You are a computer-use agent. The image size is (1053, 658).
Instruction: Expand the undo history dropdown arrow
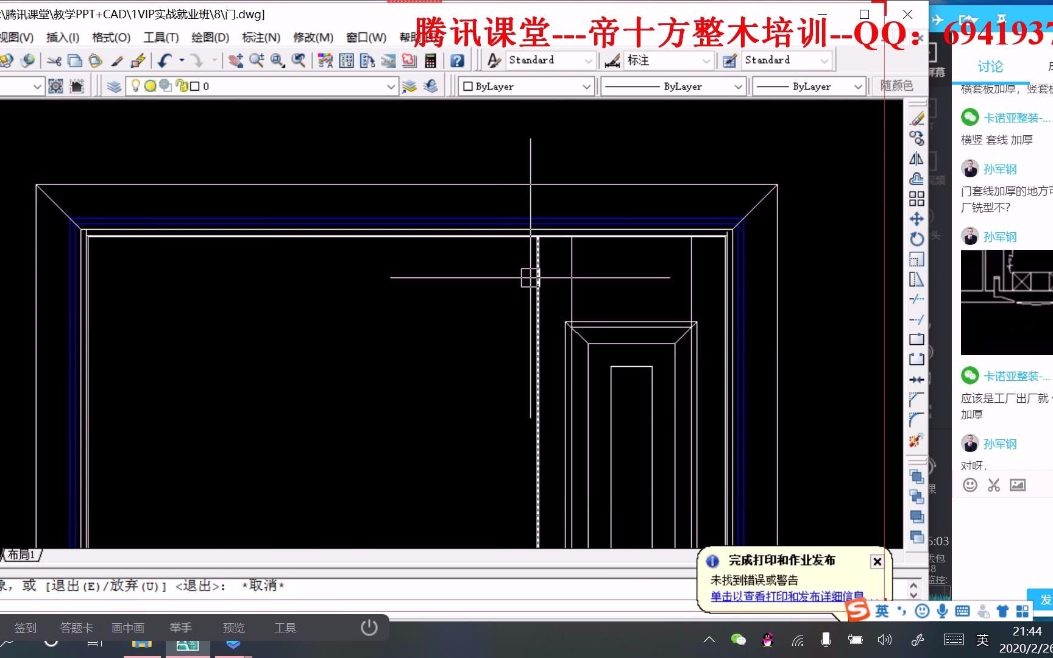point(182,60)
